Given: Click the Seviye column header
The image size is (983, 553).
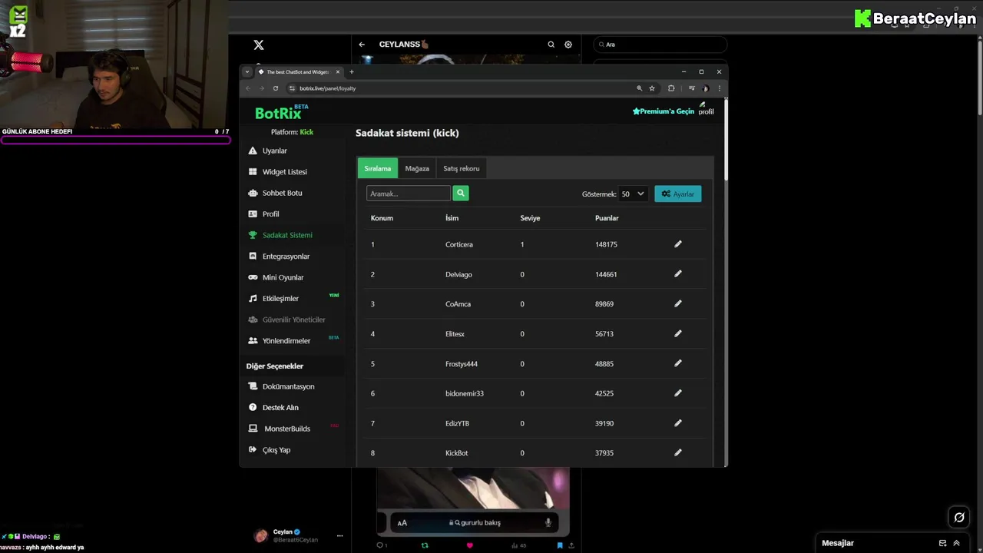Looking at the screenshot, I should click(x=530, y=218).
